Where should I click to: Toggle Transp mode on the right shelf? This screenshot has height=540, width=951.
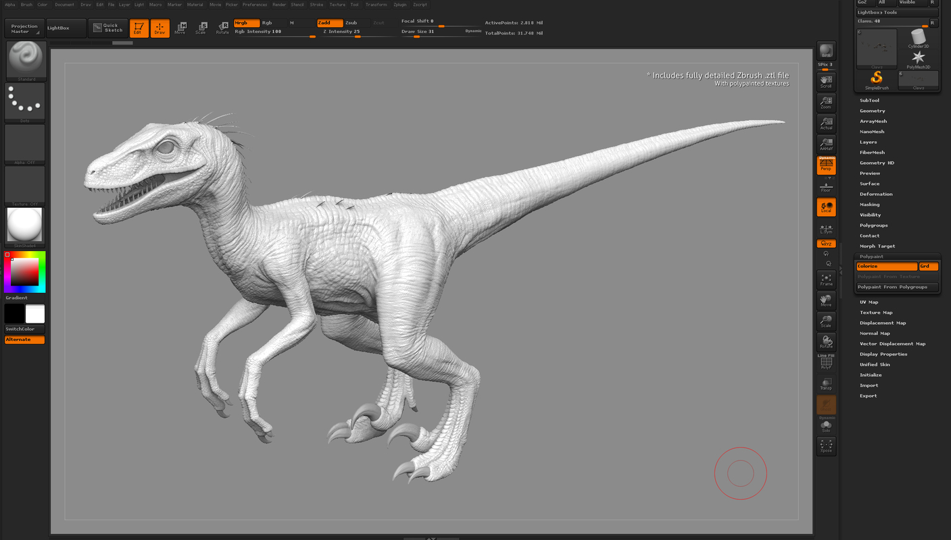pos(825,385)
